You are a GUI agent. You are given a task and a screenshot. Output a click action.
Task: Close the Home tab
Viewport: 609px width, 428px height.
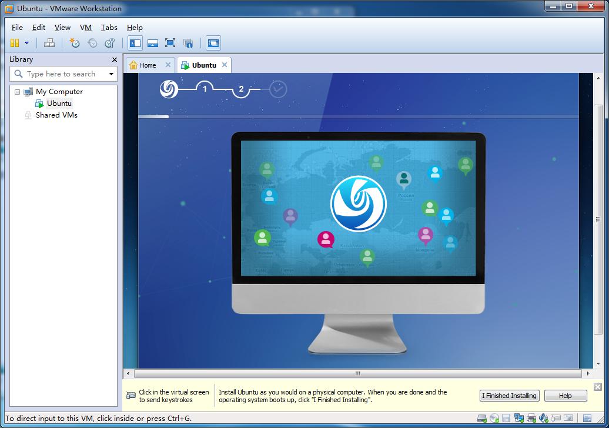click(x=168, y=65)
